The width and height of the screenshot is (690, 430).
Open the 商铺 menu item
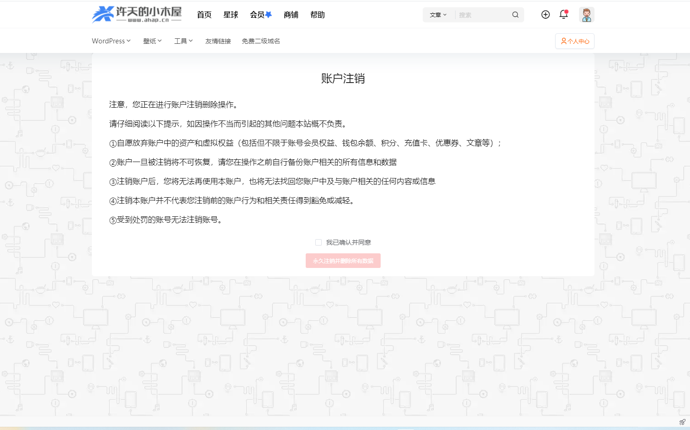pos(291,15)
